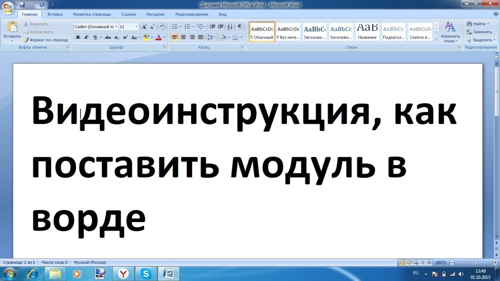Switch to web layout view
The height and width of the screenshot is (281, 500).
coord(416,263)
